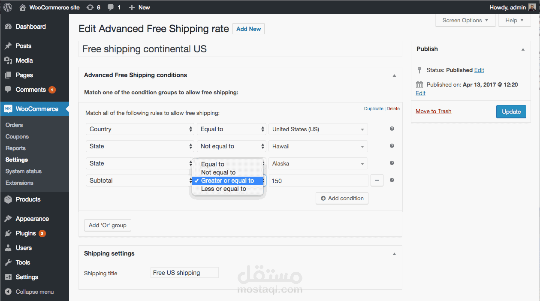Open updates via the circular arrows icon
This screenshot has height=301, width=540.
point(90,7)
